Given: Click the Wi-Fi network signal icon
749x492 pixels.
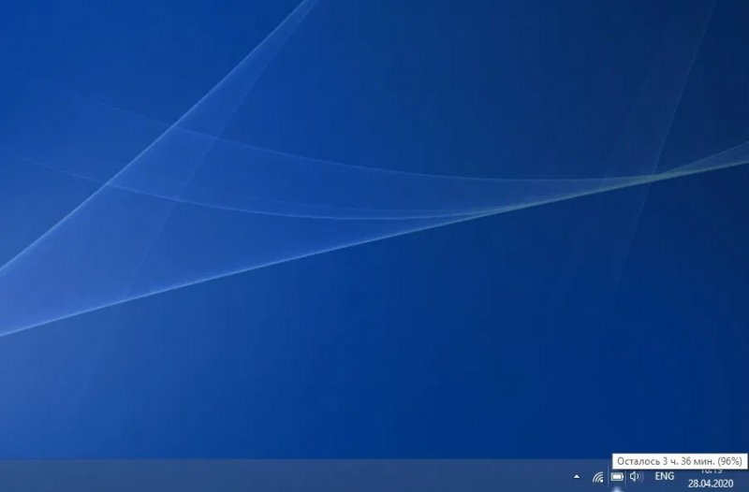Looking at the screenshot, I should tap(597, 477).
